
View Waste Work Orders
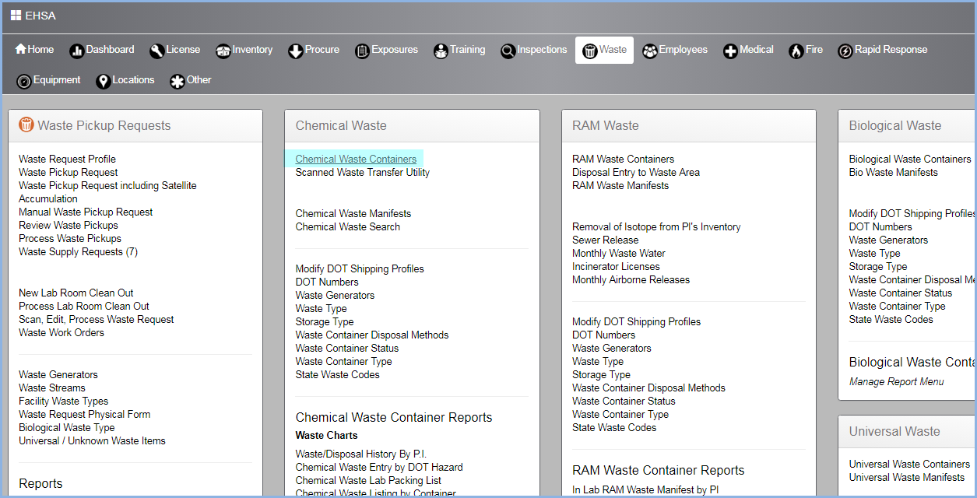click(x=62, y=333)
